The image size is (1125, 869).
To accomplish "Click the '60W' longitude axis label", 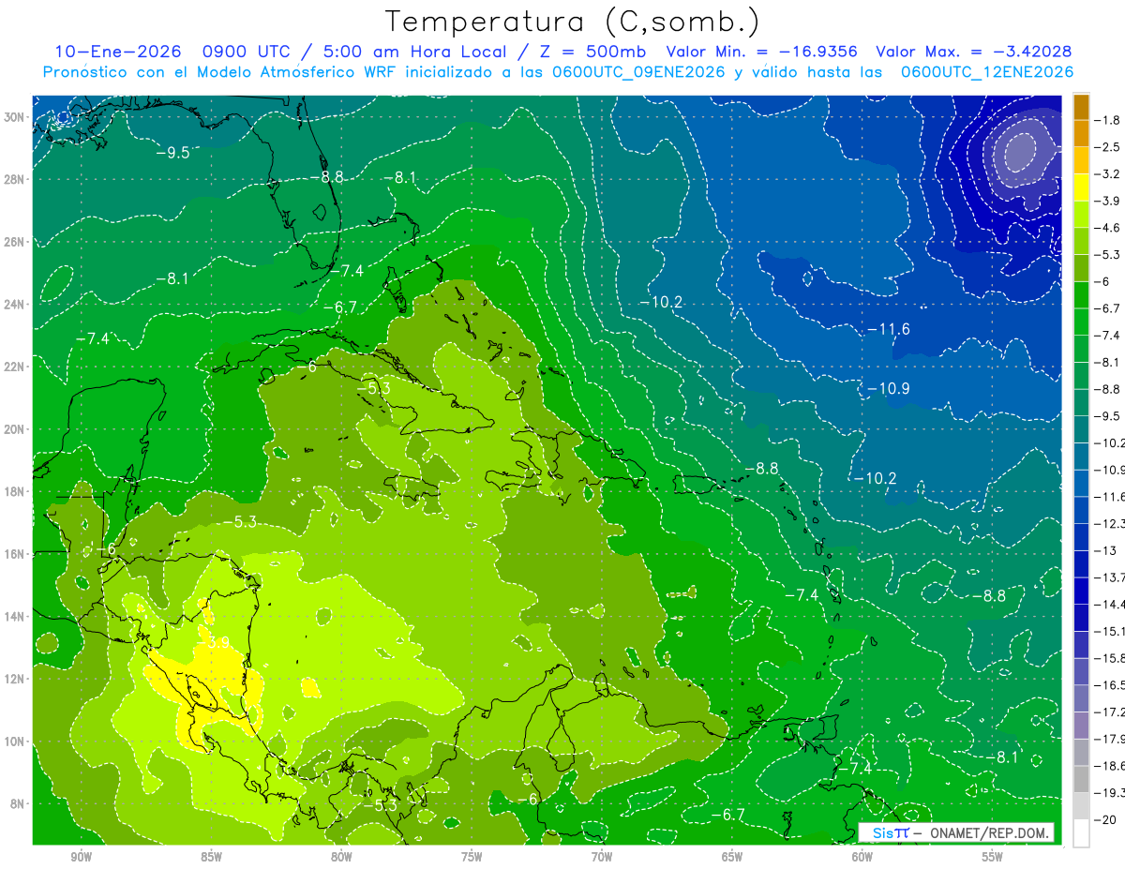I will coord(862,858).
